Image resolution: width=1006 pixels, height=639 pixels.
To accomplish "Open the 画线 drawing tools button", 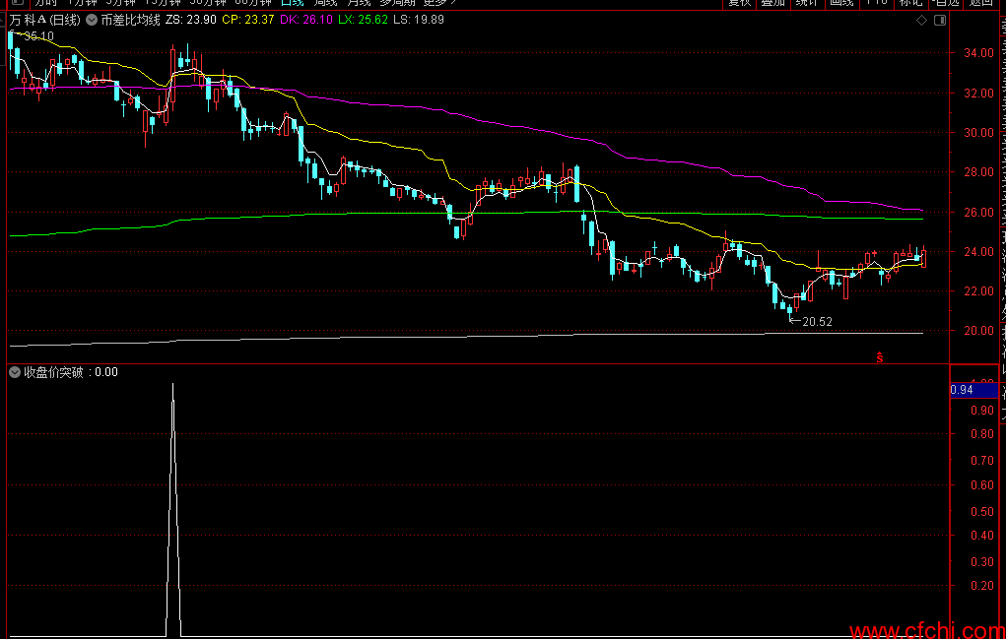I will point(841,3).
